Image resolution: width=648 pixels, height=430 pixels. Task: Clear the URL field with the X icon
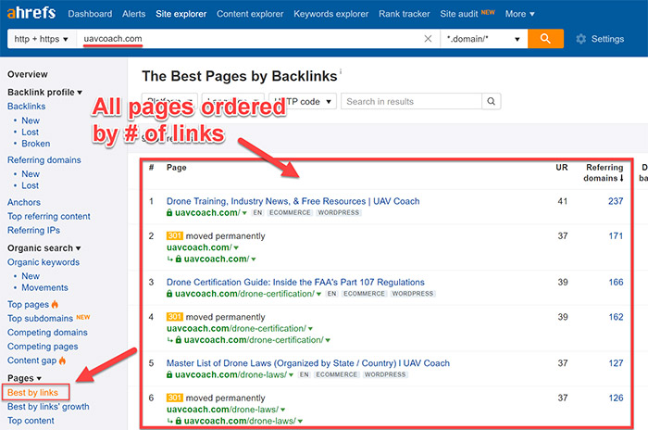tap(428, 39)
